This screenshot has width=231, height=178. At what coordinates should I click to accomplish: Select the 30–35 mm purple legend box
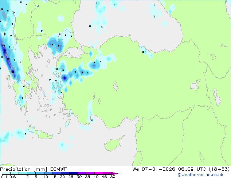tap(82, 173)
